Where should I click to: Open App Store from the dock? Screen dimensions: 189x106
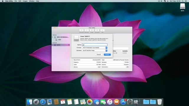123,102
